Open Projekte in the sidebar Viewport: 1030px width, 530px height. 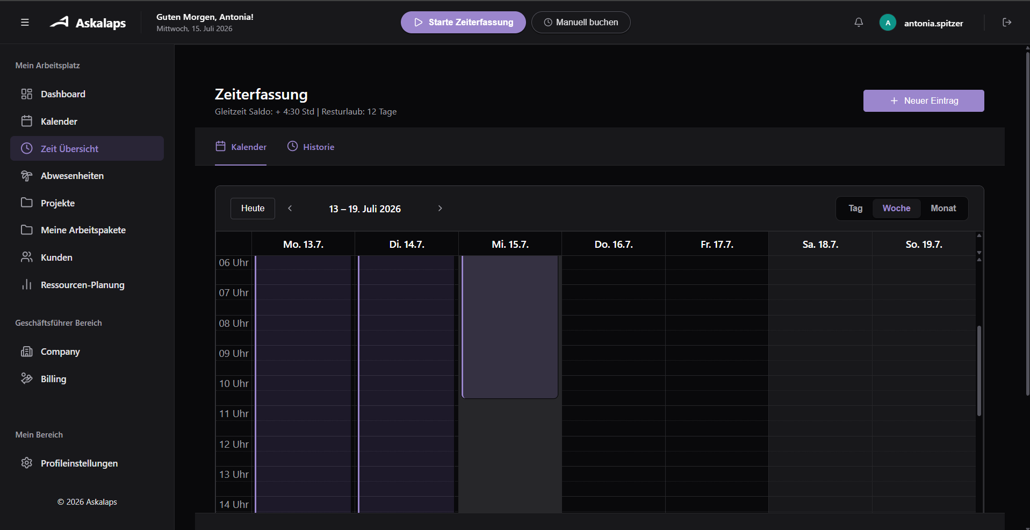(x=87, y=203)
